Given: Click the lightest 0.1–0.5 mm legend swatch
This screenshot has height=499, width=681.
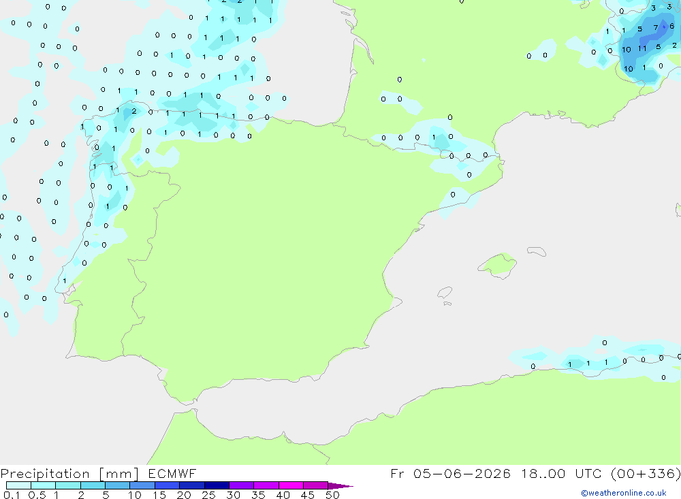Looking at the screenshot, I should pyautogui.click(x=18, y=485).
